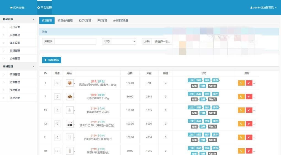Click 排序 input for product ID 1
281x155 pixels.
coord(57,83)
